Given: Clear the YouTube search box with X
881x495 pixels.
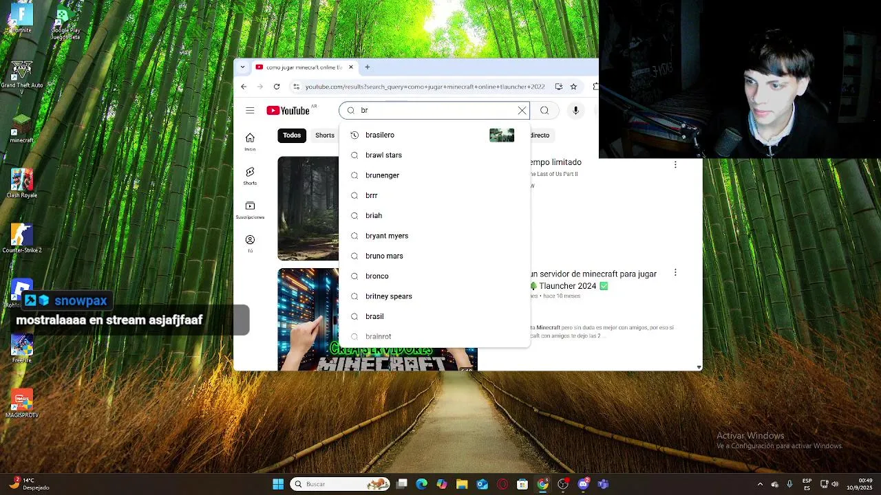Looking at the screenshot, I should [x=522, y=111].
